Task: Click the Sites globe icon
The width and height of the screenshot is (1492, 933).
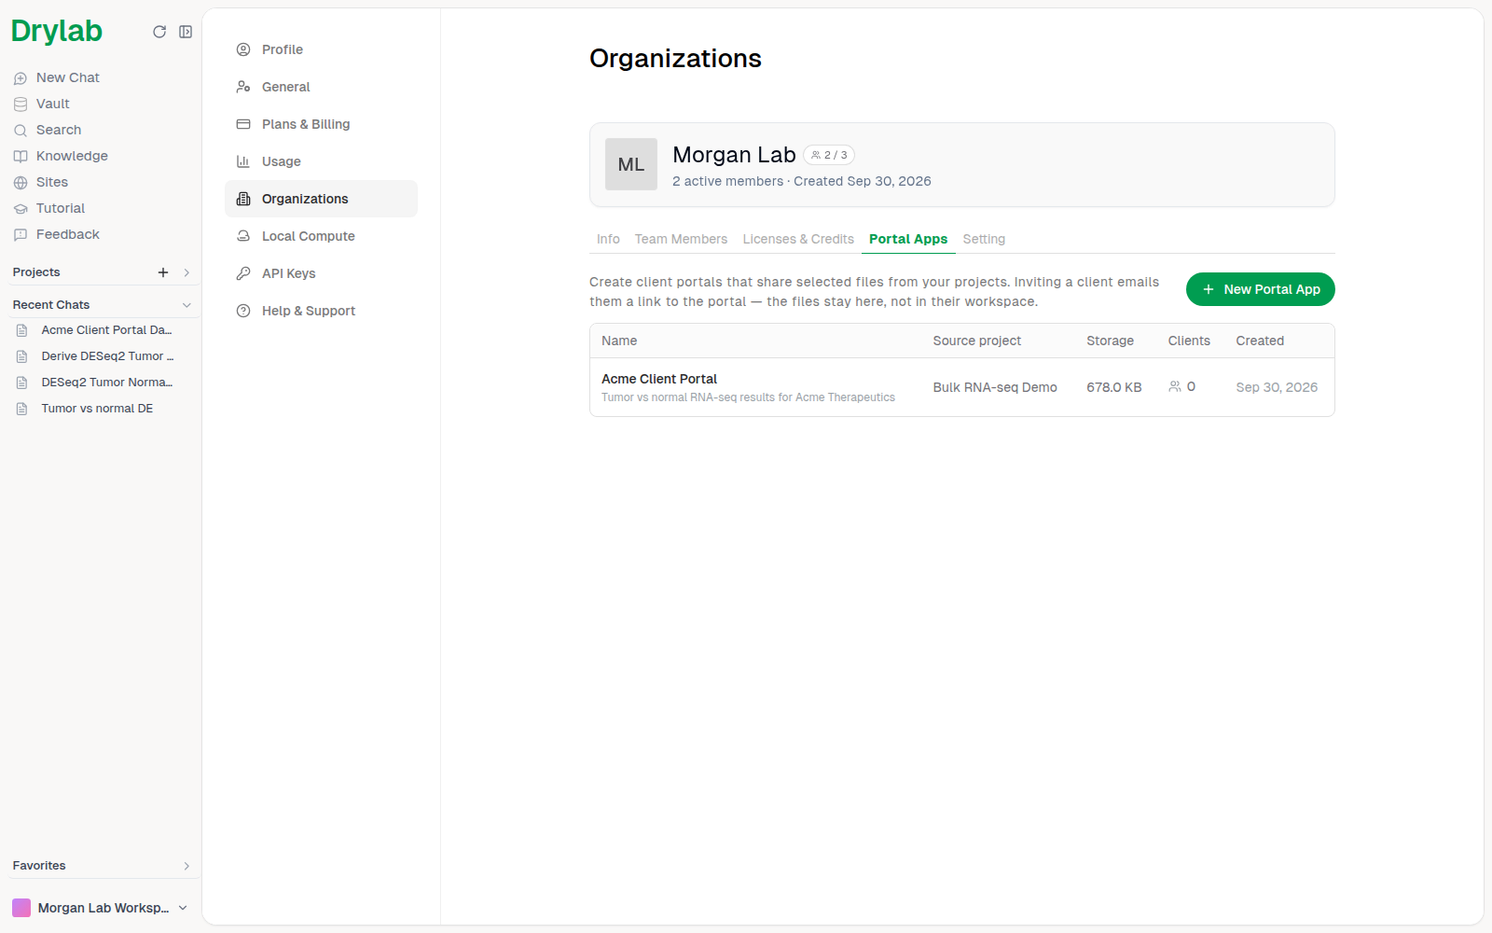Action: 21,183
